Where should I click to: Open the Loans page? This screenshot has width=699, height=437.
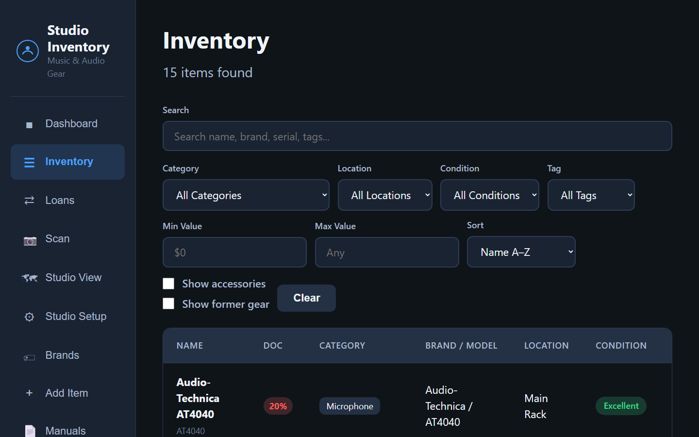point(67,201)
